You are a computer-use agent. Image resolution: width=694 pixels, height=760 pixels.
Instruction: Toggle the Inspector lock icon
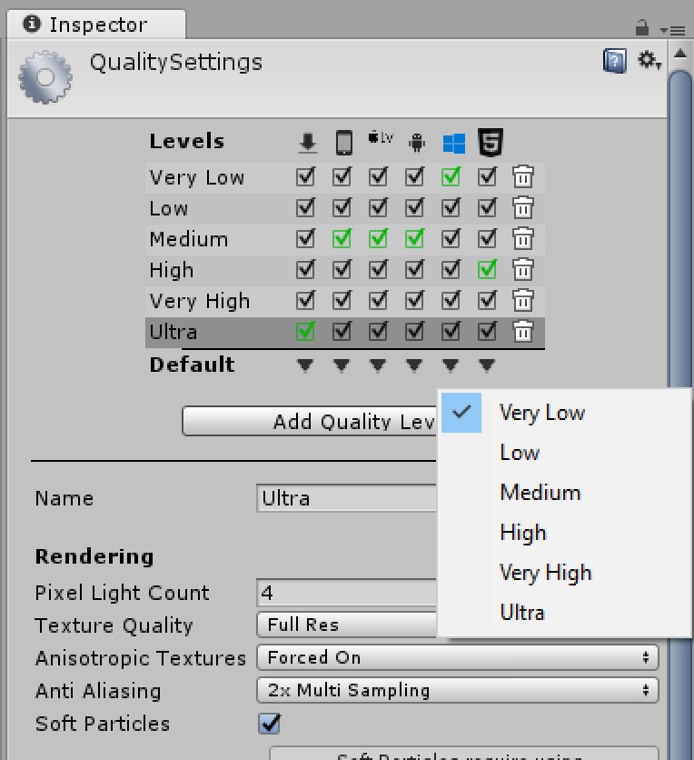point(642,27)
